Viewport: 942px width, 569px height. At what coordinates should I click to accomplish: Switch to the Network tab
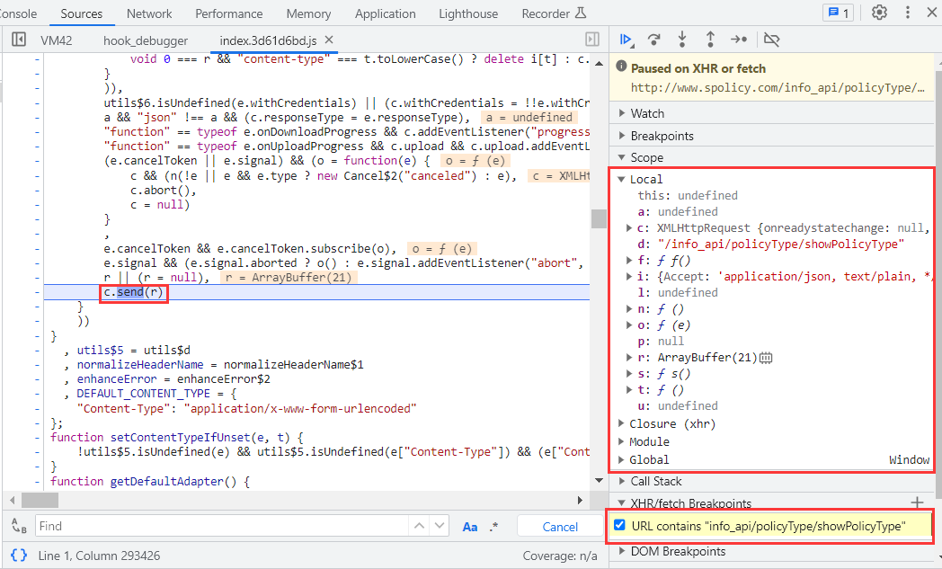pyautogui.click(x=149, y=13)
